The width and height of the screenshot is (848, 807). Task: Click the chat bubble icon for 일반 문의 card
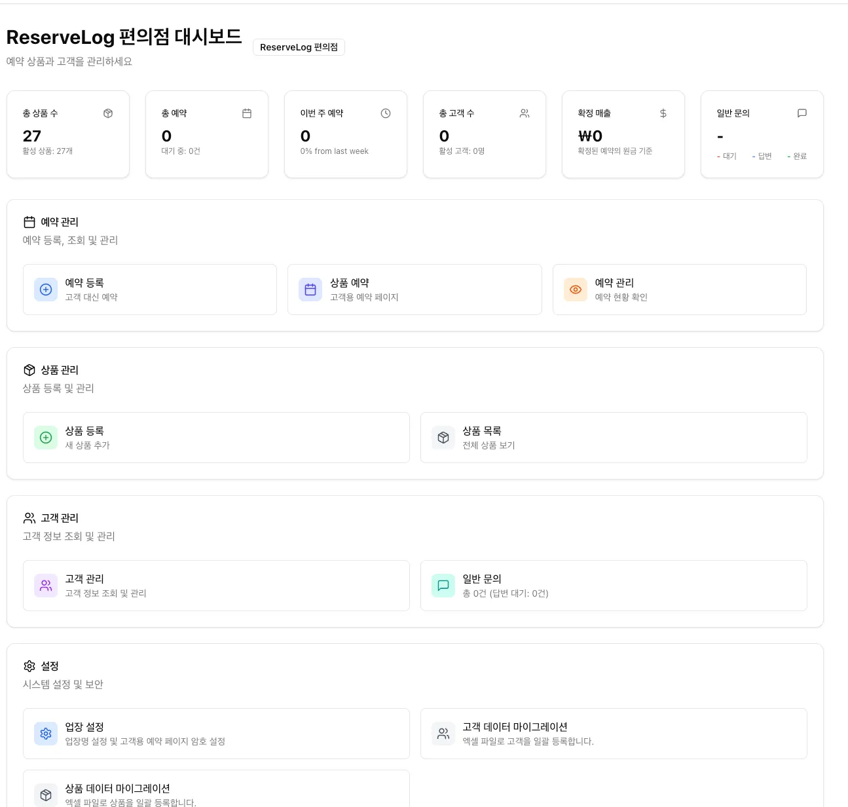443,586
